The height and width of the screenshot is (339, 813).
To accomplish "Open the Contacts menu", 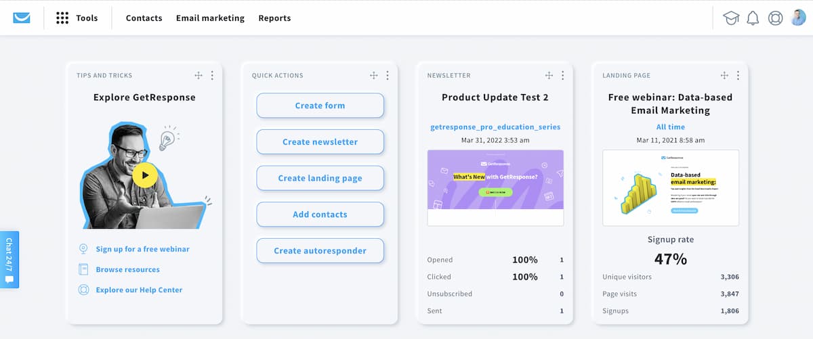I will (144, 18).
